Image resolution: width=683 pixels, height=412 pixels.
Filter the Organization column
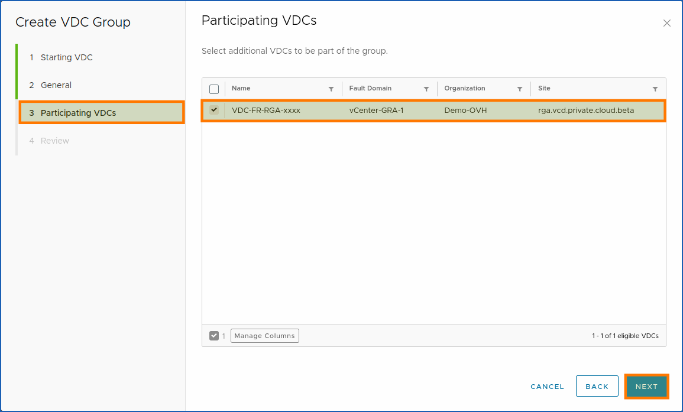pyautogui.click(x=520, y=88)
